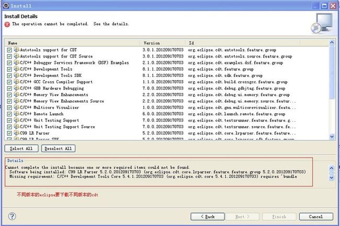The height and width of the screenshot is (226, 340).
Task: Toggle checkbox for C/C++ Debugger Services Framework Examples
Action: (9, 63)
